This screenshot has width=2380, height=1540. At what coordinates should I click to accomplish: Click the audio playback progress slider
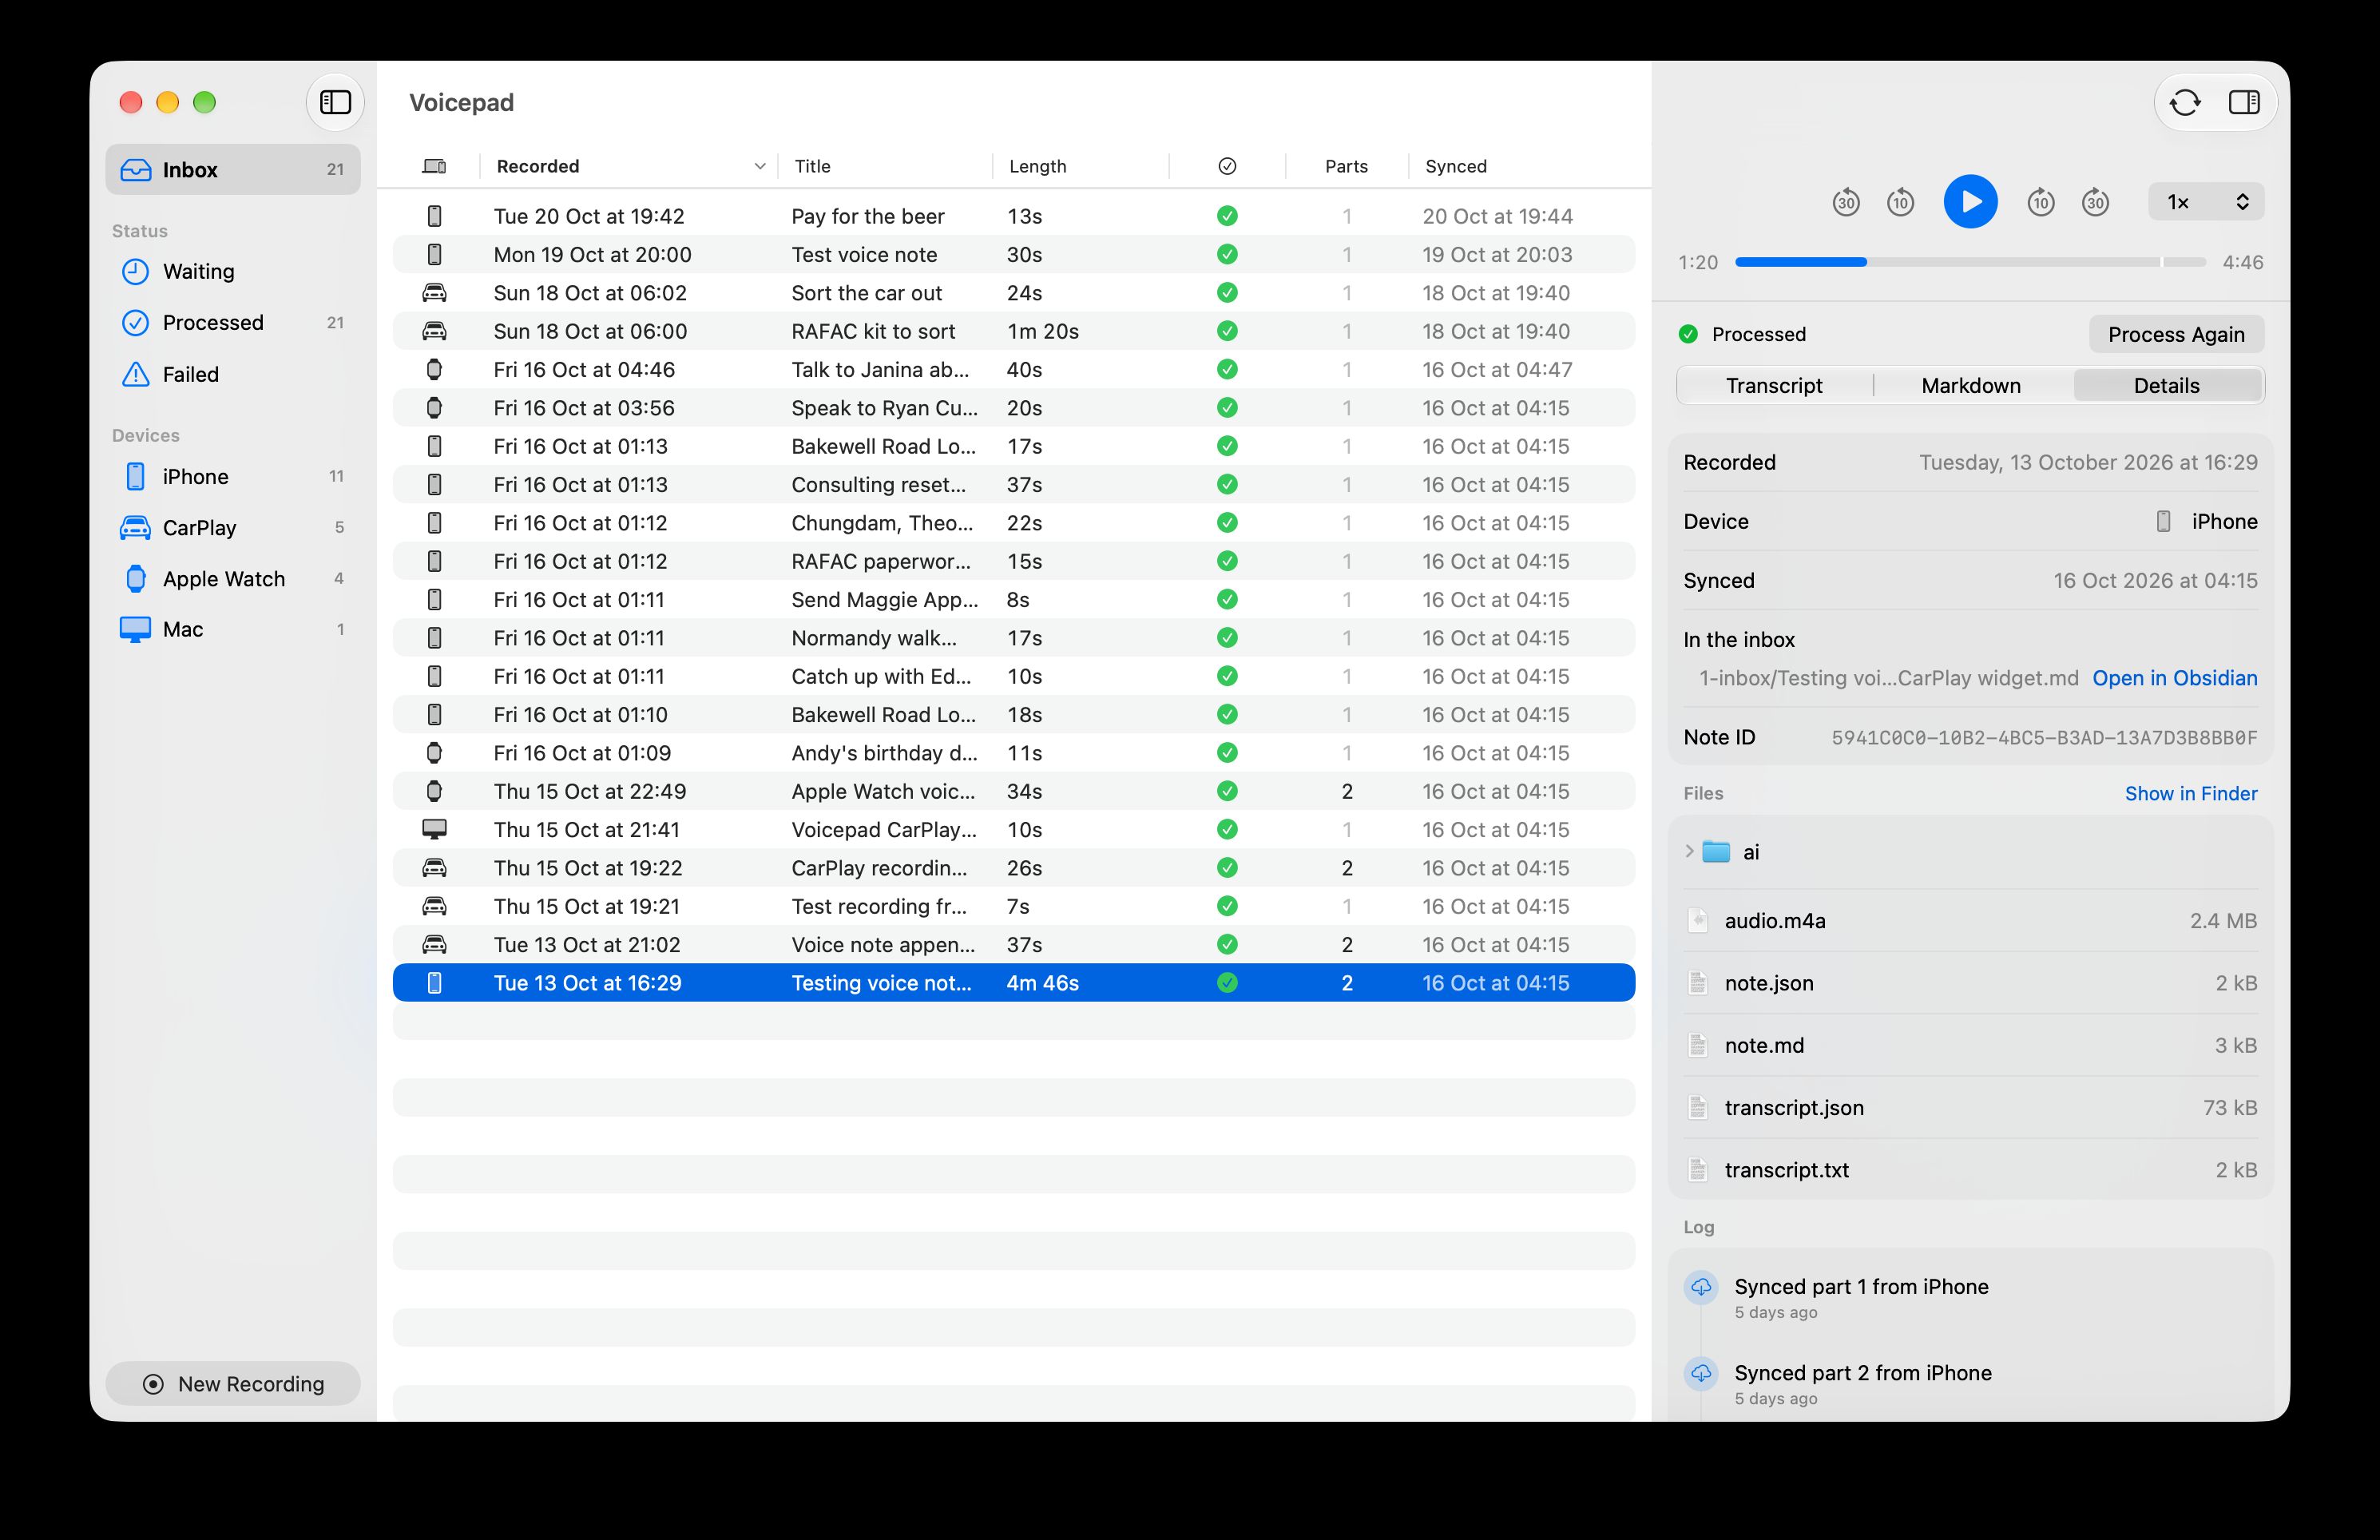pos(1969,262)
